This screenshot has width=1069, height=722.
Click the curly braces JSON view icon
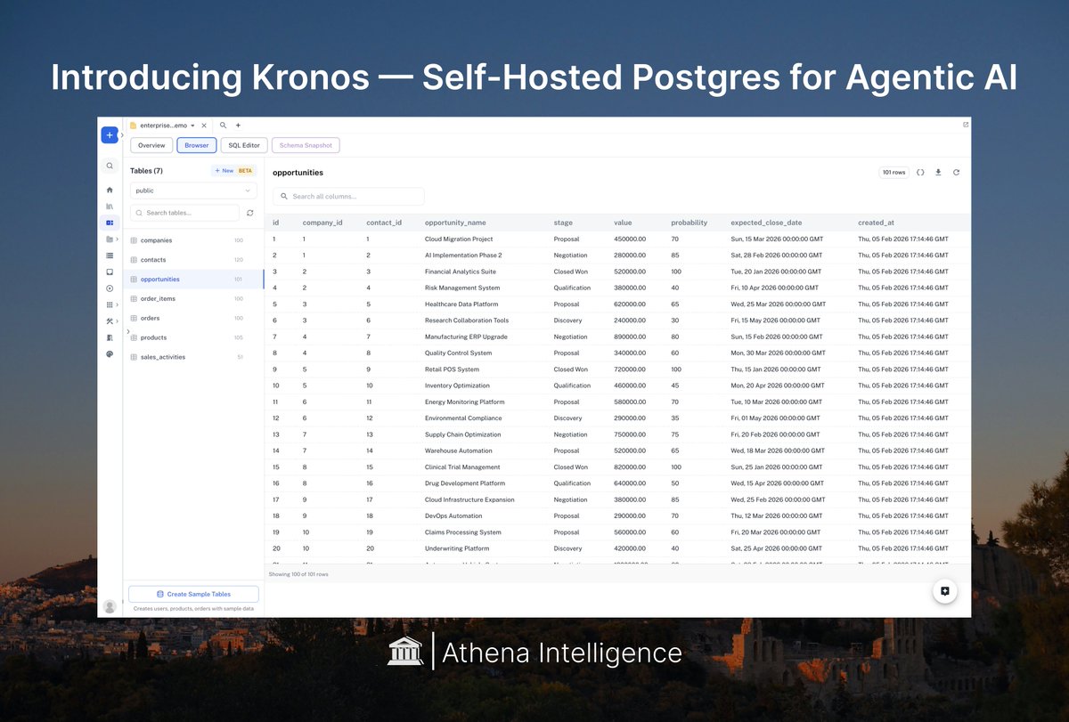coord(920,173)
